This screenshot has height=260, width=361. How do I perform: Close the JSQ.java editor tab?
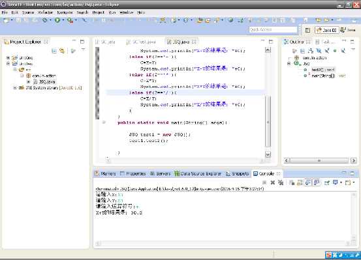tap(194, 42)
